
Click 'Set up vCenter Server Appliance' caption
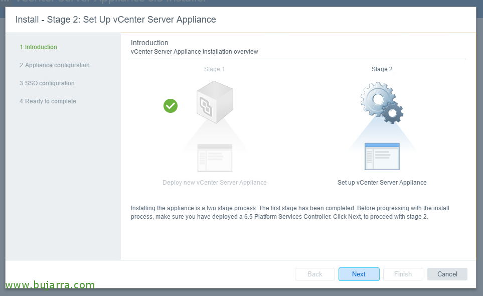point(382,183)
